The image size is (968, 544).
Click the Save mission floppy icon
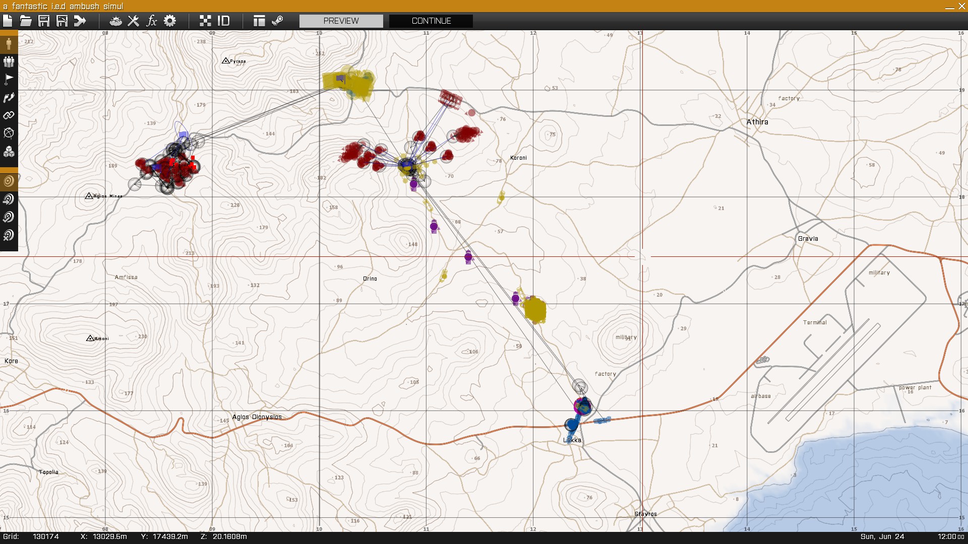pyautogui.click(x=44, y=21)
